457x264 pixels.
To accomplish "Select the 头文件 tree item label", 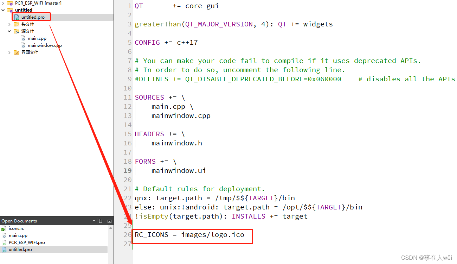I will point(27,24).
